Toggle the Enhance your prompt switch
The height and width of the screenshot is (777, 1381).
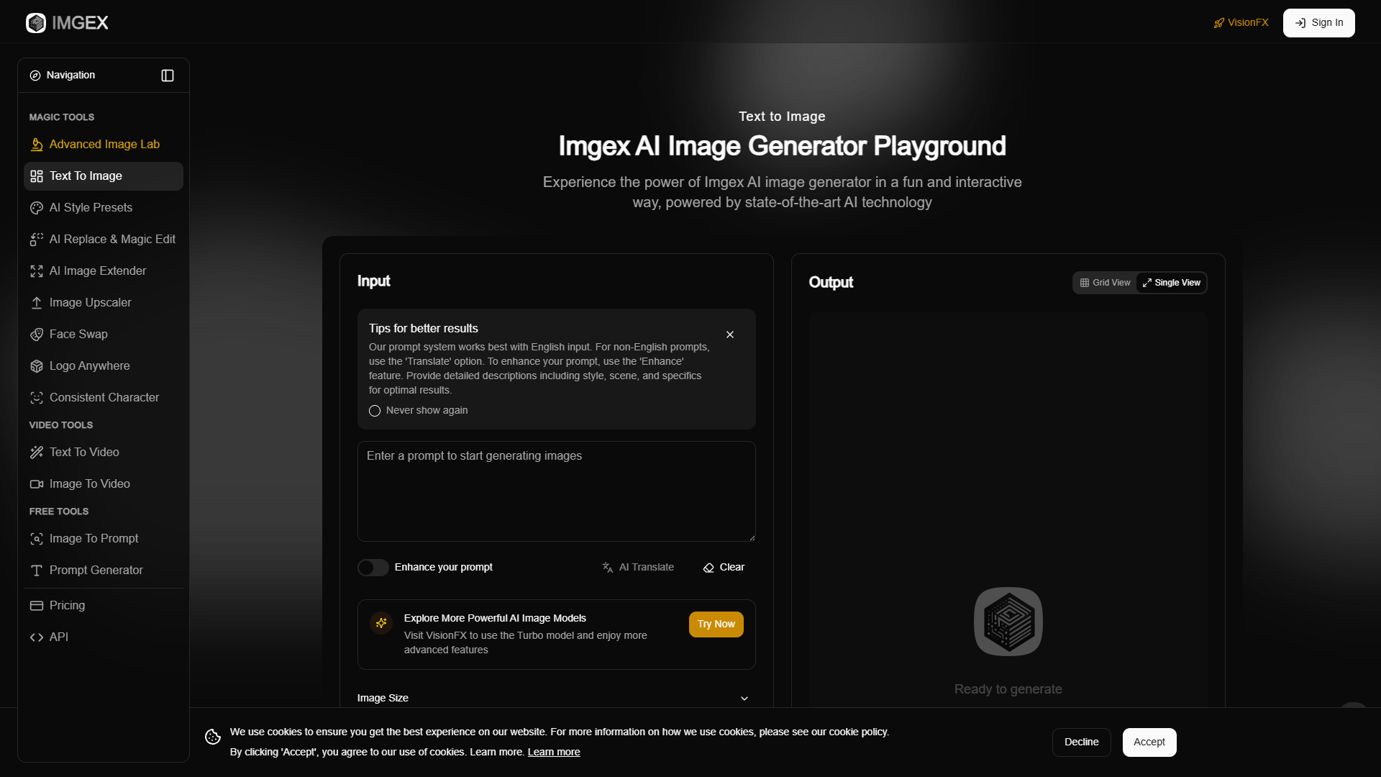373,568
